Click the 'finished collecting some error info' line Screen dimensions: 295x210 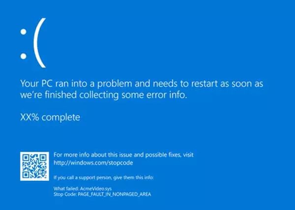pos(104,95)
